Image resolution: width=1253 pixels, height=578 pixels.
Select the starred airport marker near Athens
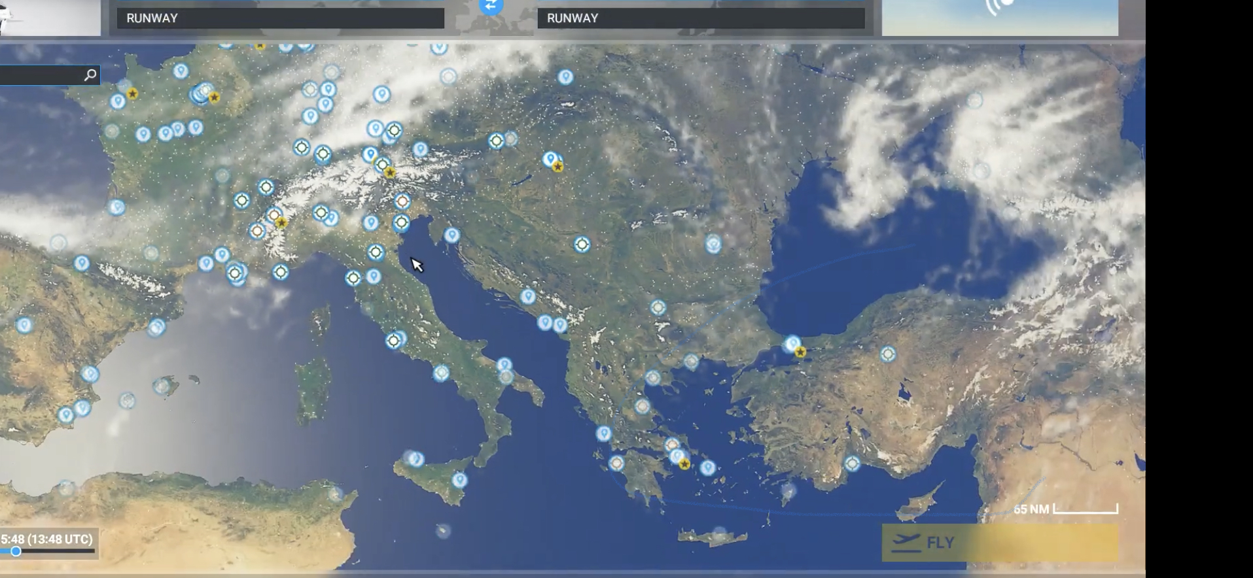684,464
